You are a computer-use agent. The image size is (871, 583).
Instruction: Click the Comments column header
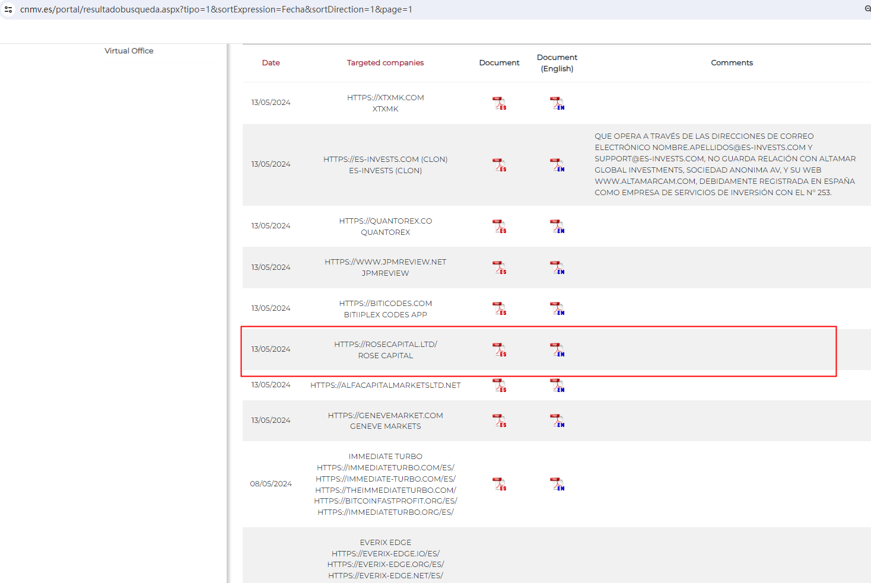(732, 63)
